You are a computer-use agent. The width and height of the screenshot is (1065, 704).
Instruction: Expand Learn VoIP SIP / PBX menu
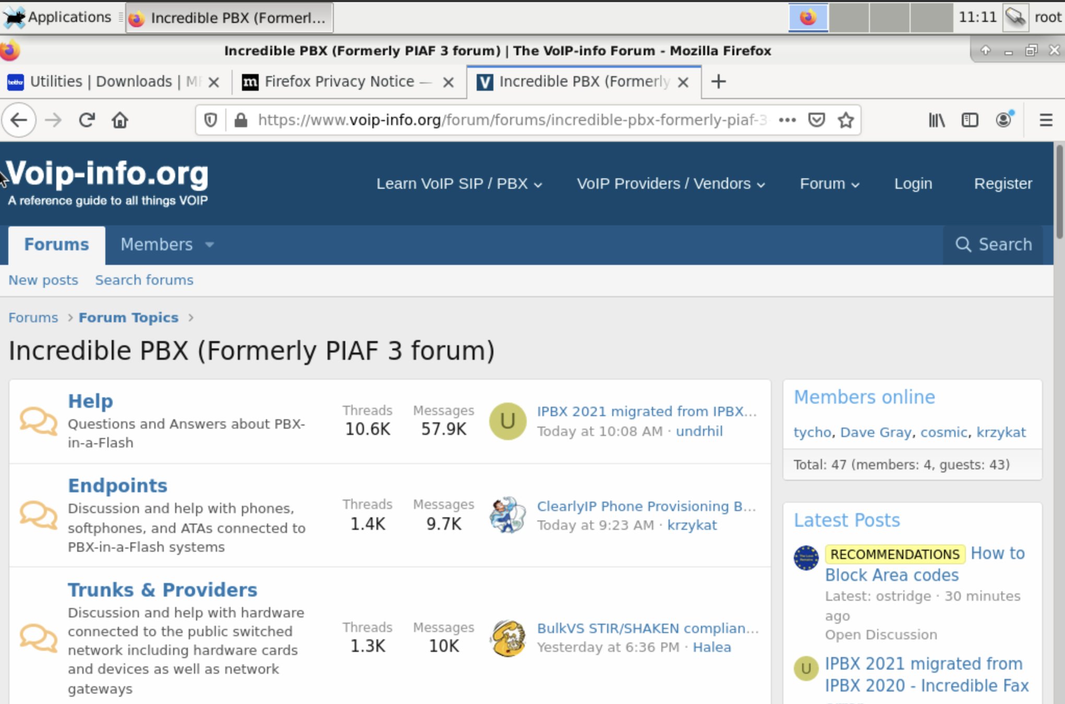click(x=459, y=184)
